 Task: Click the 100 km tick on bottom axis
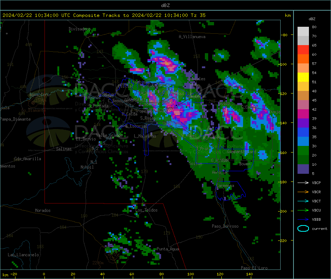point(191,274)
